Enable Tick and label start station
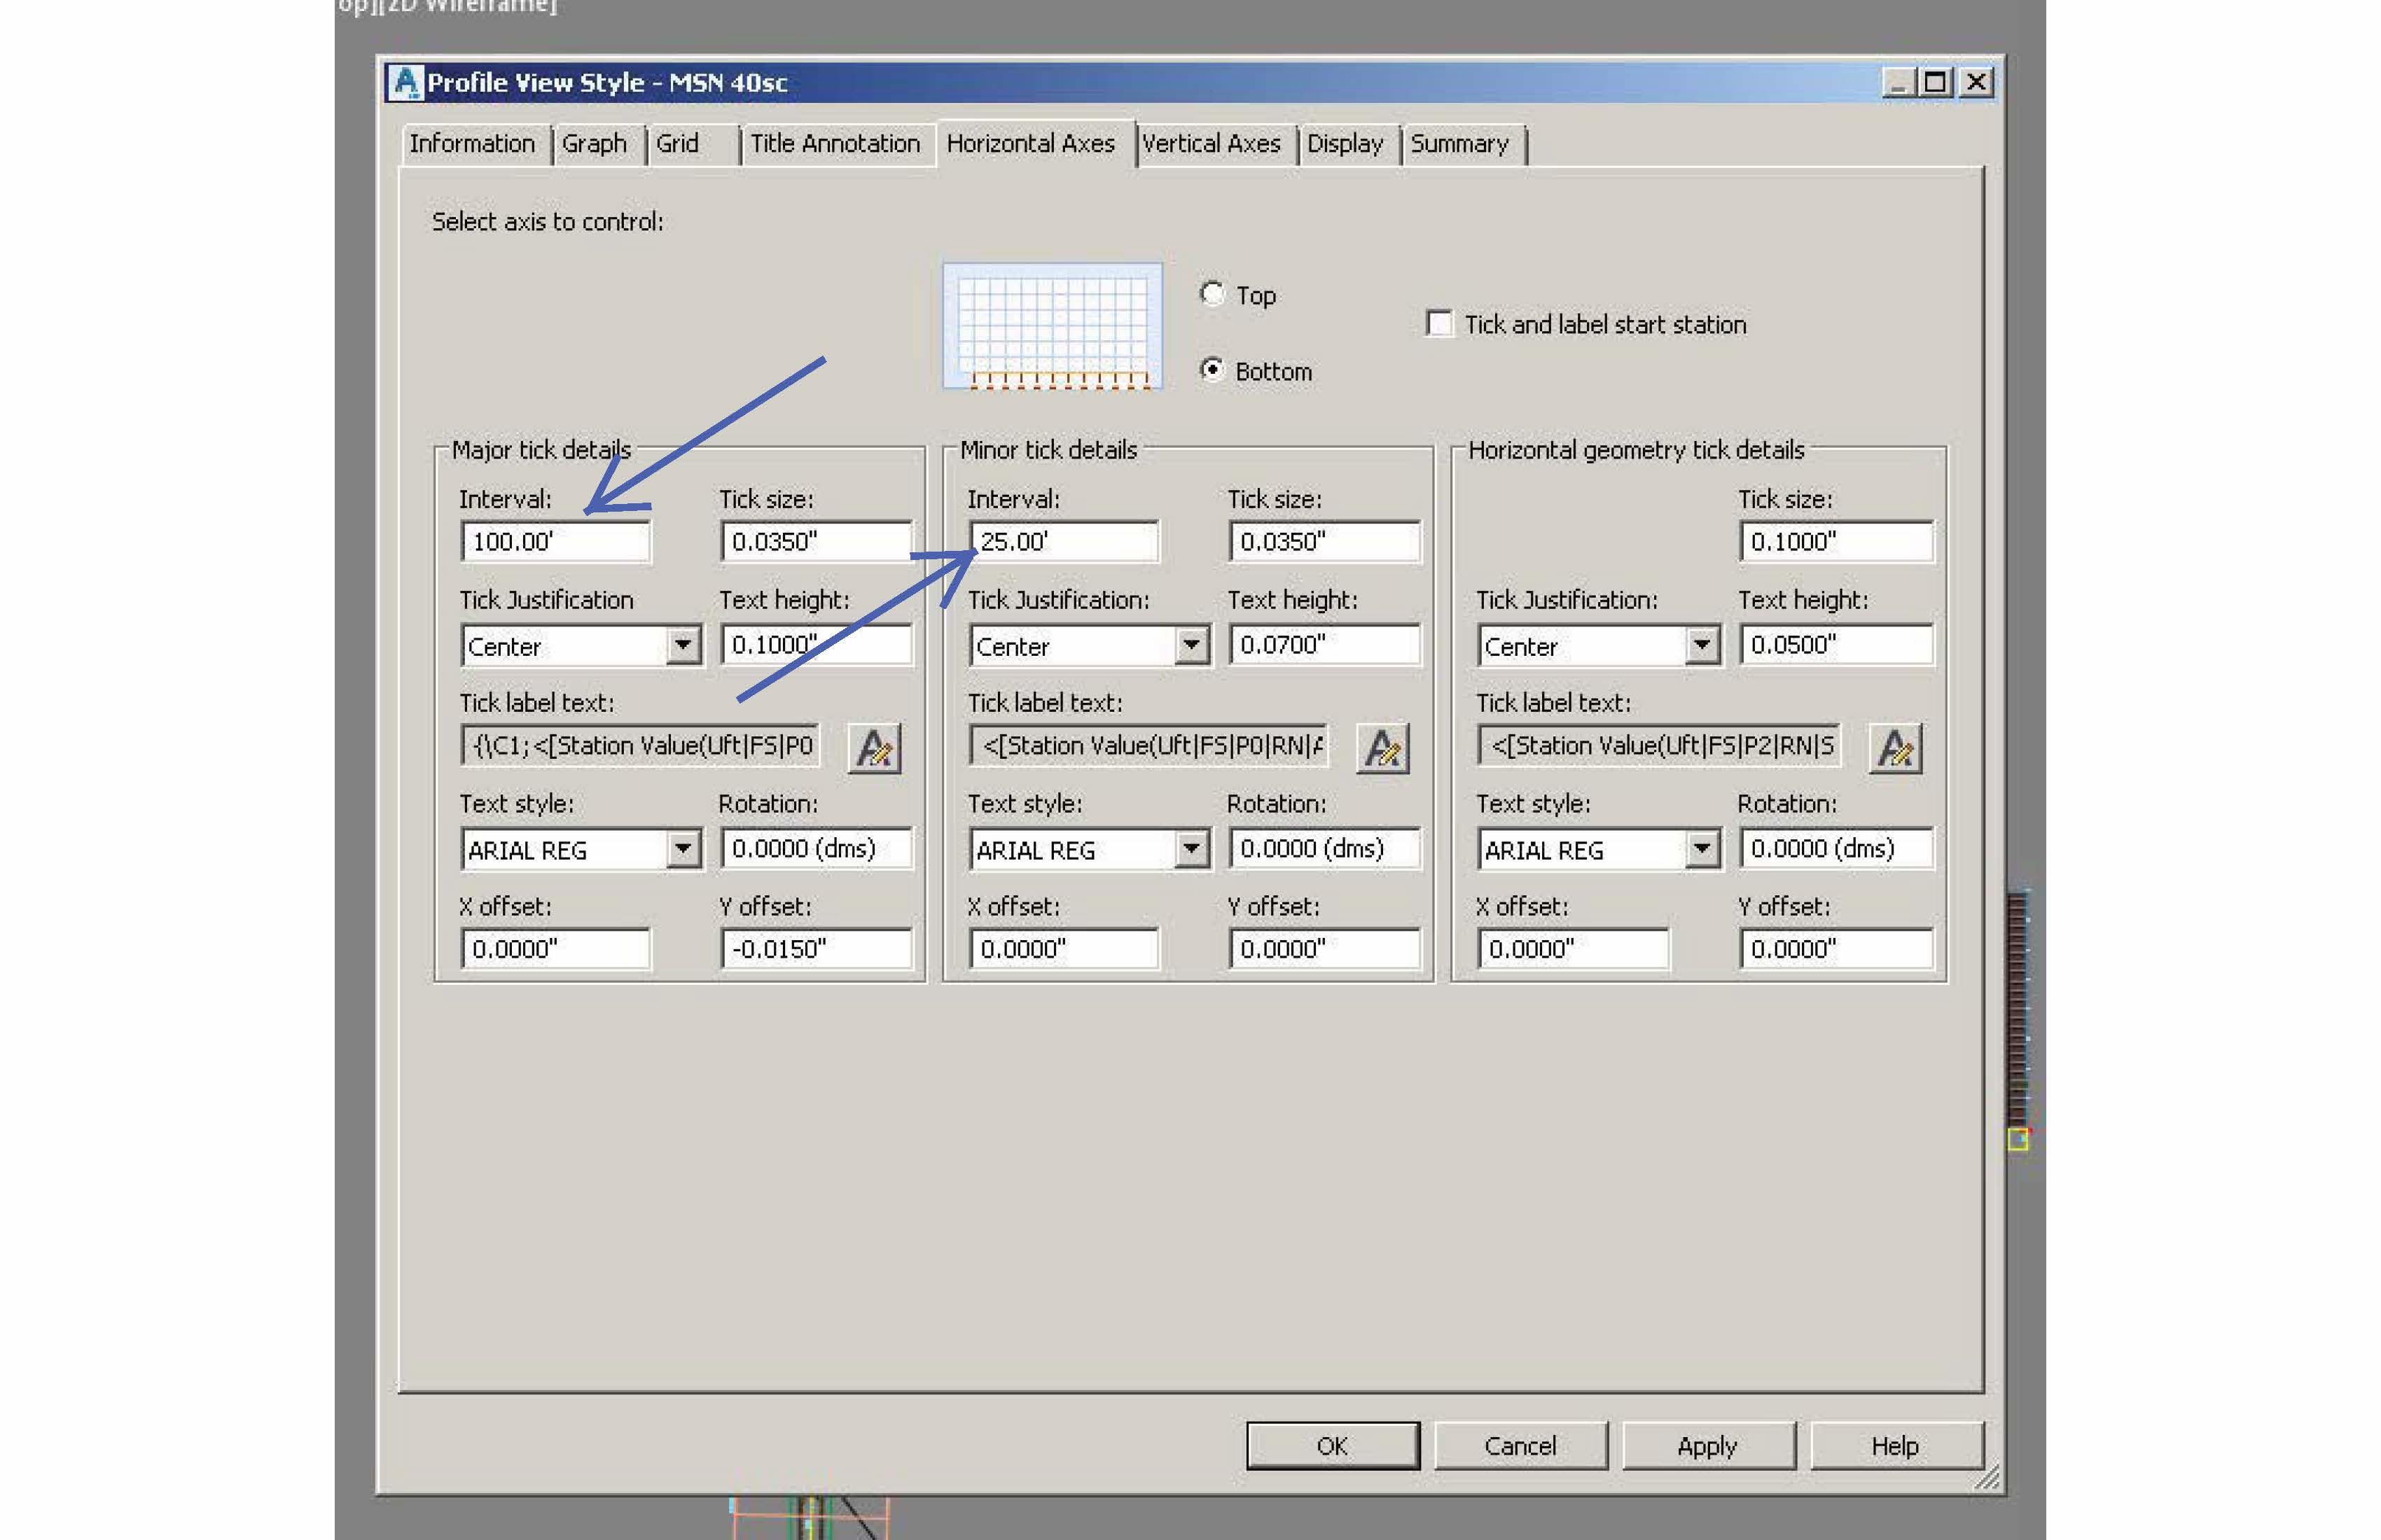 tap(1438, 323)
